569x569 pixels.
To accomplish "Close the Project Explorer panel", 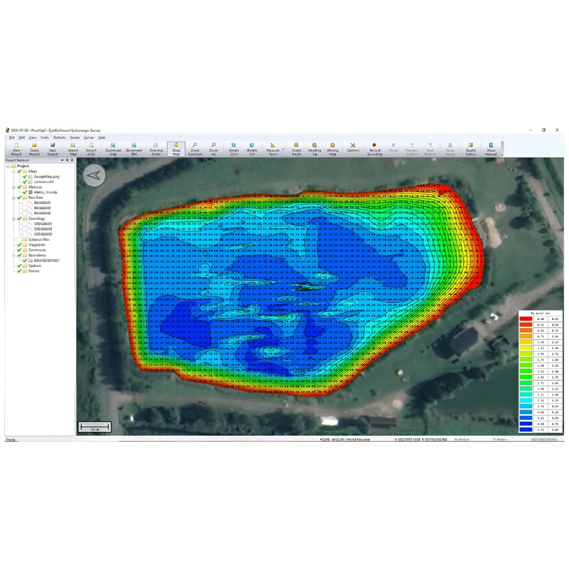I will tap(72, 160).
